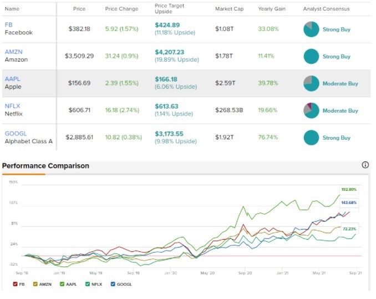Click the $382.18 Facebook price
Screen dimensions: 376x299
(x=79, y=29)
